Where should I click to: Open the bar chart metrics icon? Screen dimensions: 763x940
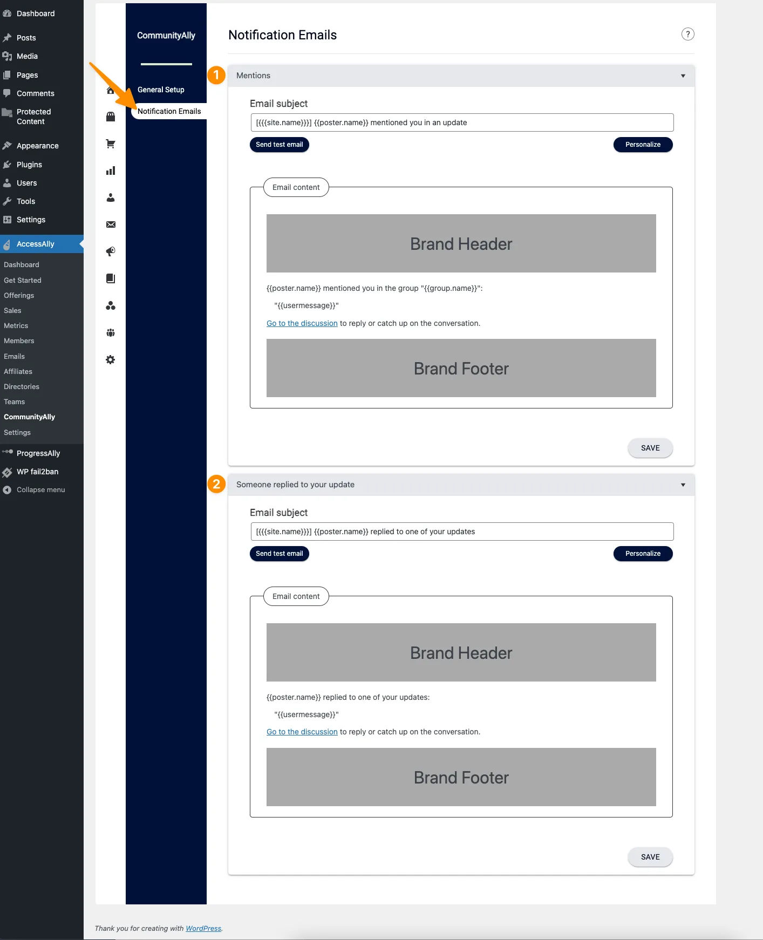111,171
